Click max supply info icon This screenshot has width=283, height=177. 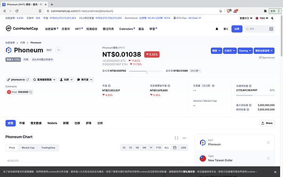pyautogui.click(x=250, y=105)
